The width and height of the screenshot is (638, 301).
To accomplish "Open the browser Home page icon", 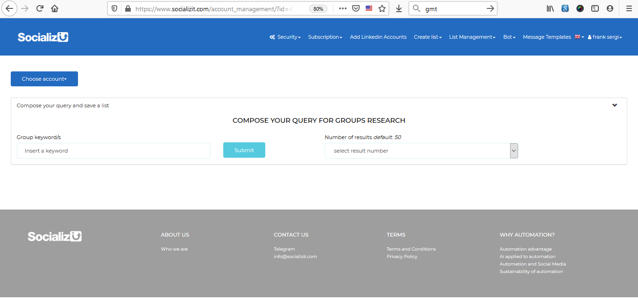I will [x=55, y=8].
